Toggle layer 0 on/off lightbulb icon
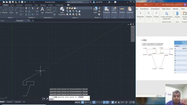Image resolution: width=187 pixels, height=105 pixels. [67, 8]
